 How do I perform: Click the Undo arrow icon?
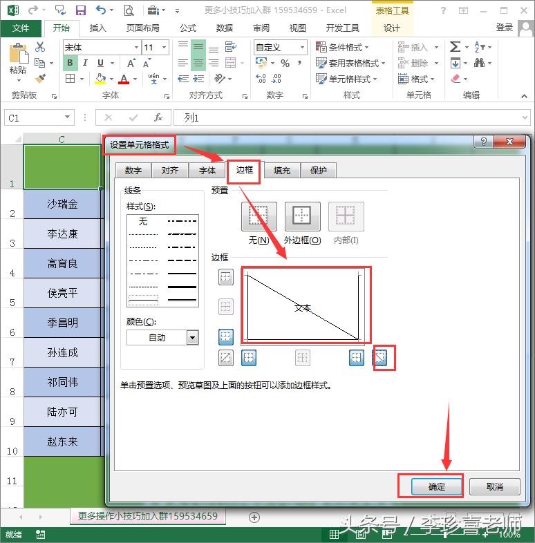pyautogui.click(x=101, y=10)
